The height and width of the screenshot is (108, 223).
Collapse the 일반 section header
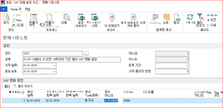(x=112, y=46)
